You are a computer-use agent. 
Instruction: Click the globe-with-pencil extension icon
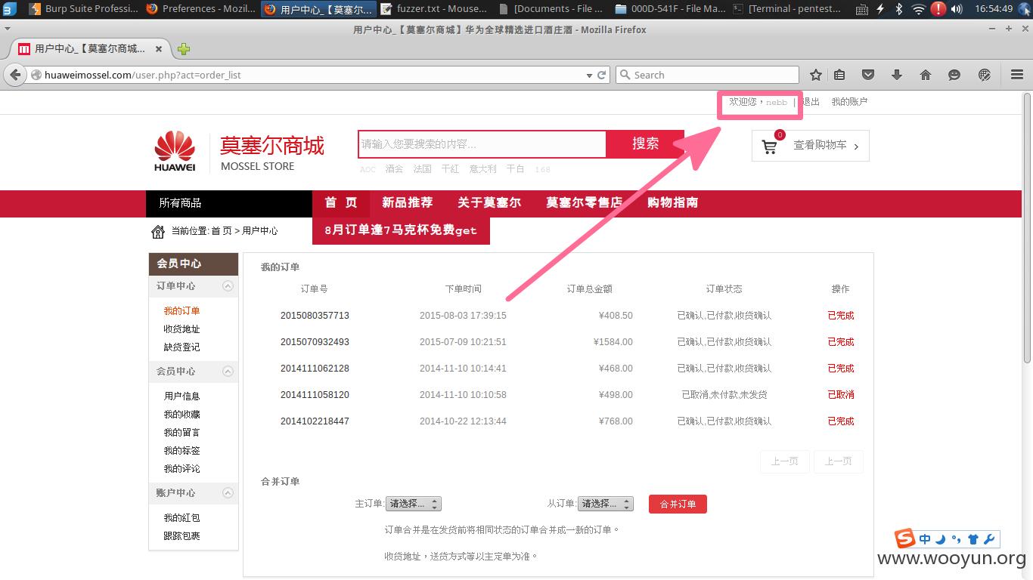[985, 75]
